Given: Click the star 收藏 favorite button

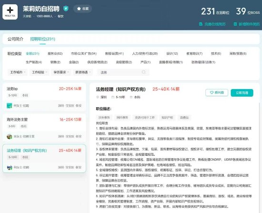Looking at the screenshot, I should (x=82, y=9).
